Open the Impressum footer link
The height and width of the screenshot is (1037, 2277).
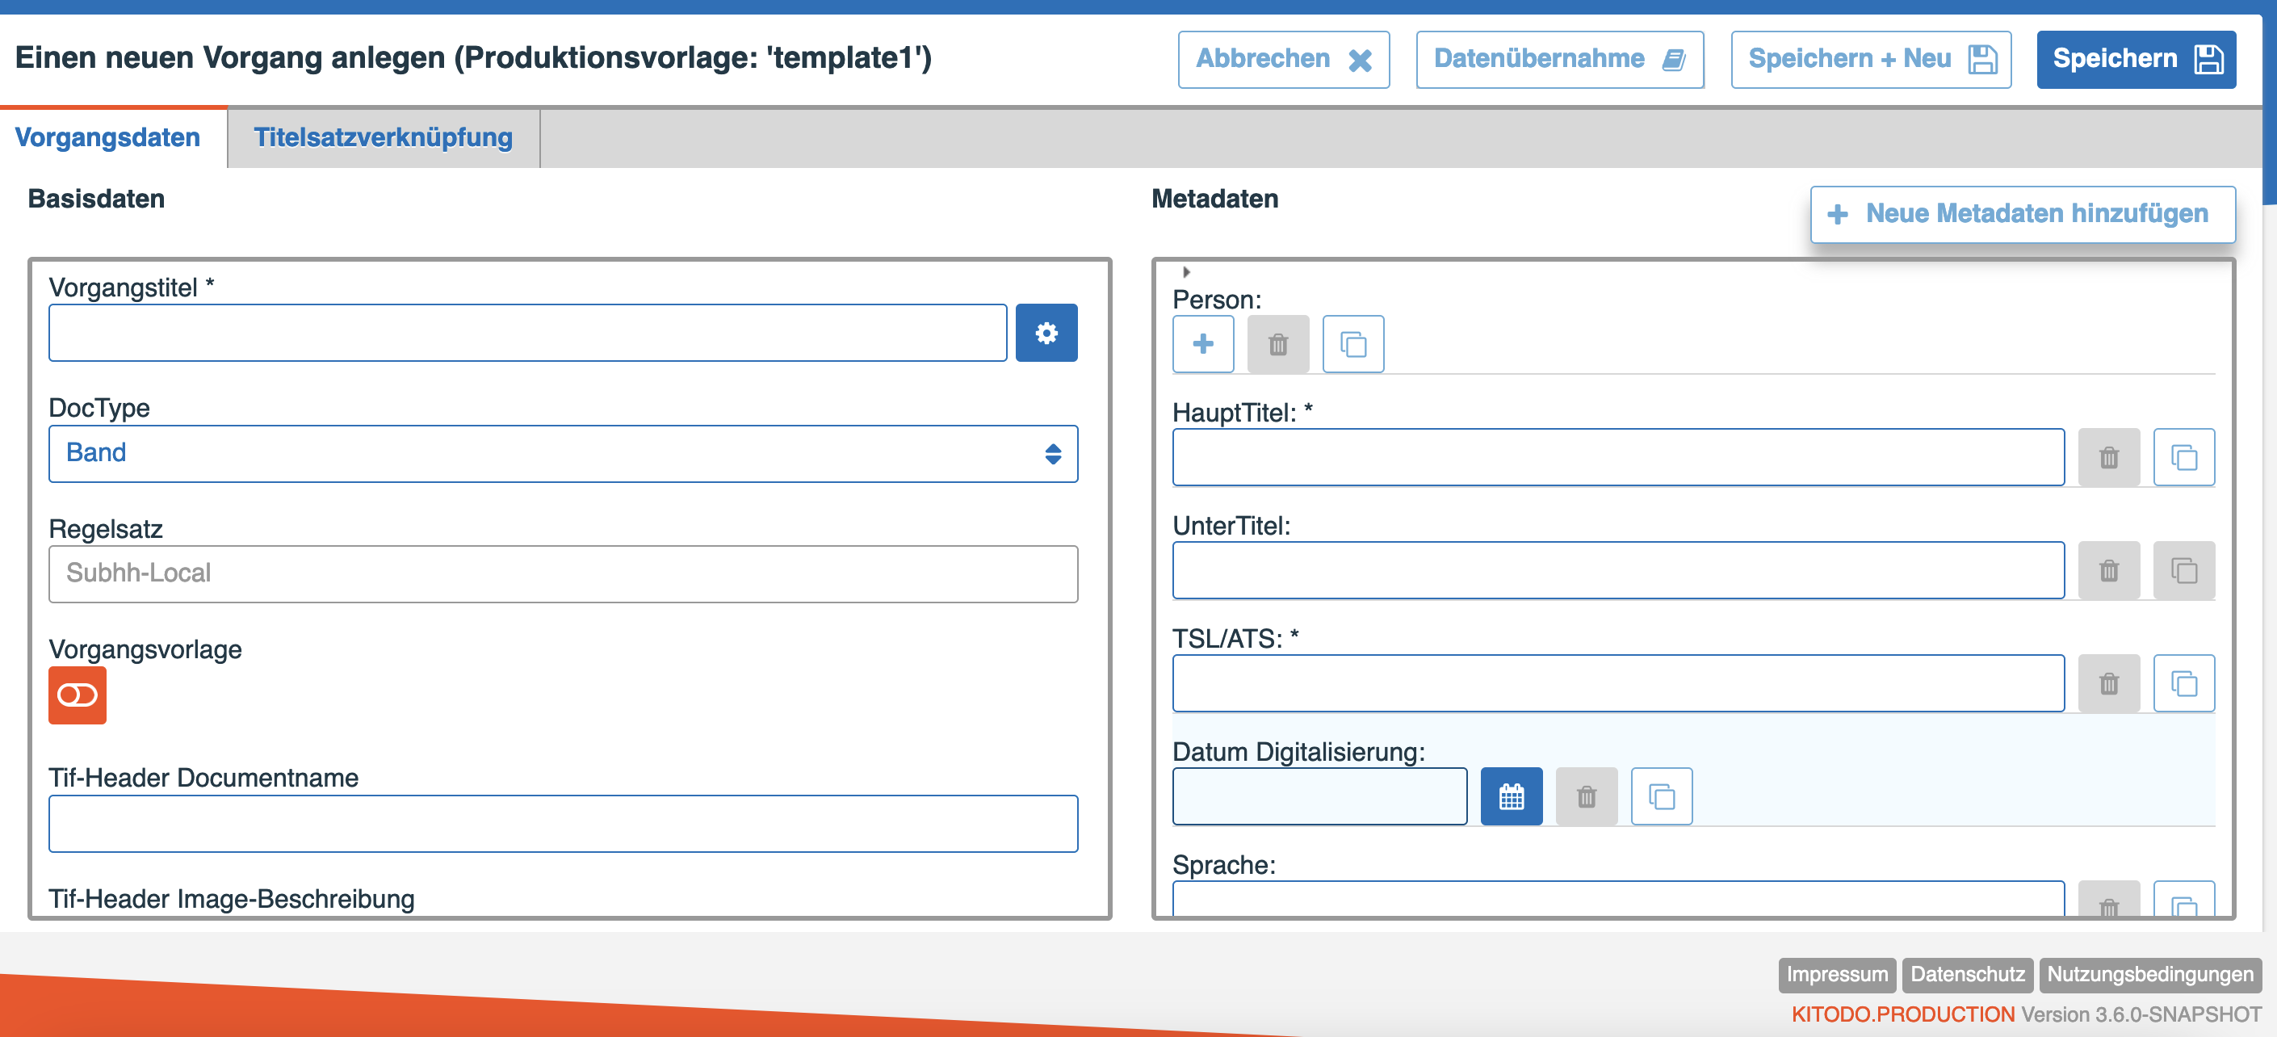tap(1836, 974)
